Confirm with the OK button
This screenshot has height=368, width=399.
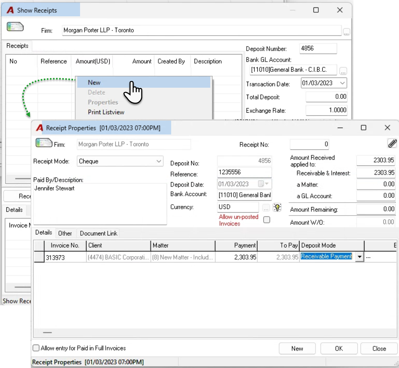pos(339,349)
